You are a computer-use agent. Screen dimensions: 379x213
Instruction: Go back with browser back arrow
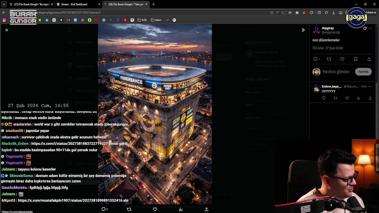(4, 12)
